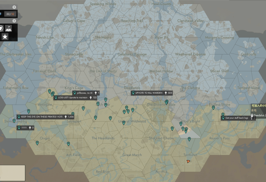Screen dimensions: 266x182
Task: Select the Howl County region label
Action: [x=161, y=4]
